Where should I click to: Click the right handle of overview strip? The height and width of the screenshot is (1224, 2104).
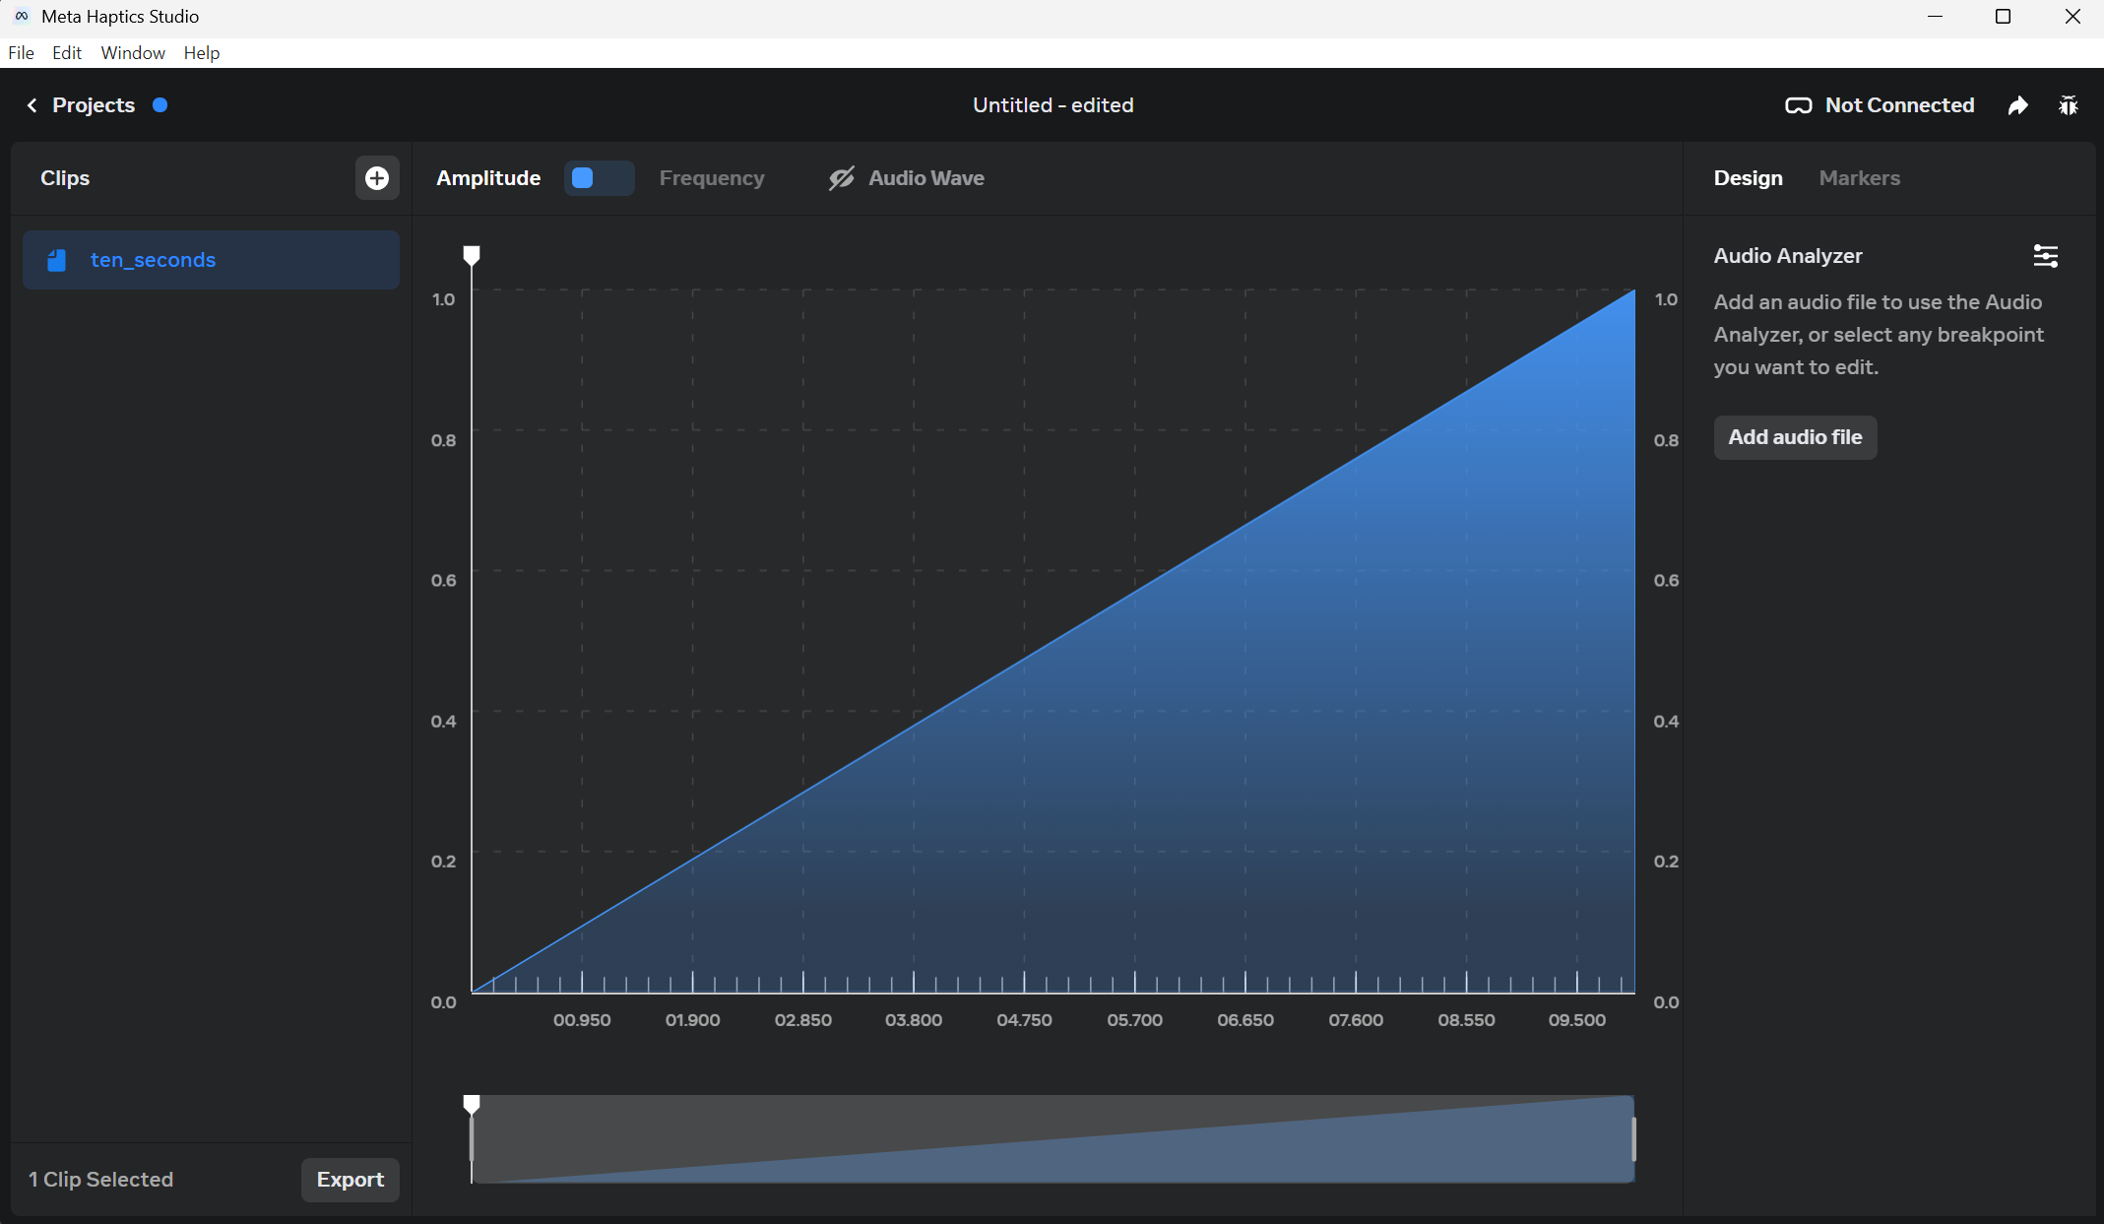click(x=1633, y=1139)
